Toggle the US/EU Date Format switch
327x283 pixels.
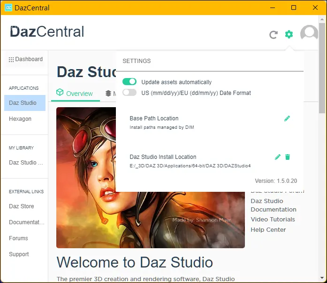(129, 93)
